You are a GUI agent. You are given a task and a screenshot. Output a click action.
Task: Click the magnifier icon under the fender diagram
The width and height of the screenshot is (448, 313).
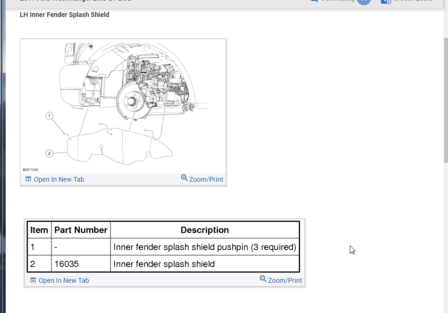point(184,178)
